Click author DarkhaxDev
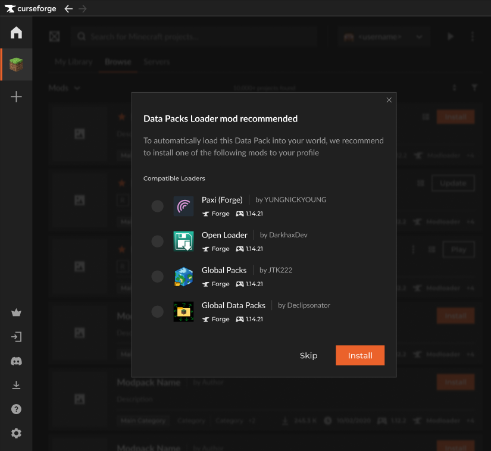The height and width of the screenshot is (451, 491). tap(288, 235)
